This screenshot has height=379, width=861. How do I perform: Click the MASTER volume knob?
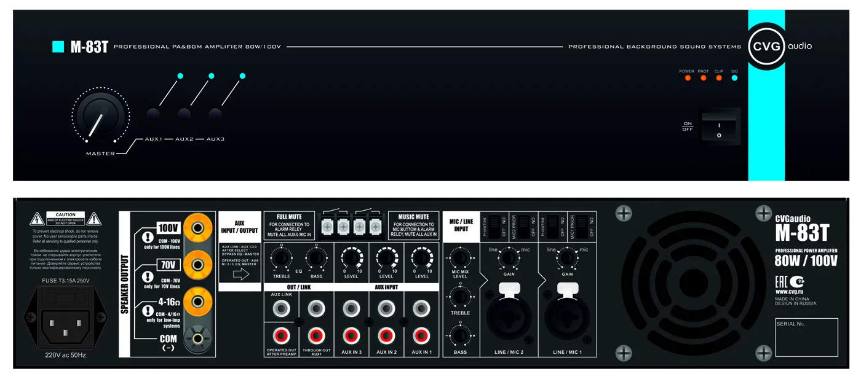click(x=98, y=115)
